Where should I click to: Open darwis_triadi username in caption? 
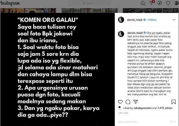tap(135, 33)
